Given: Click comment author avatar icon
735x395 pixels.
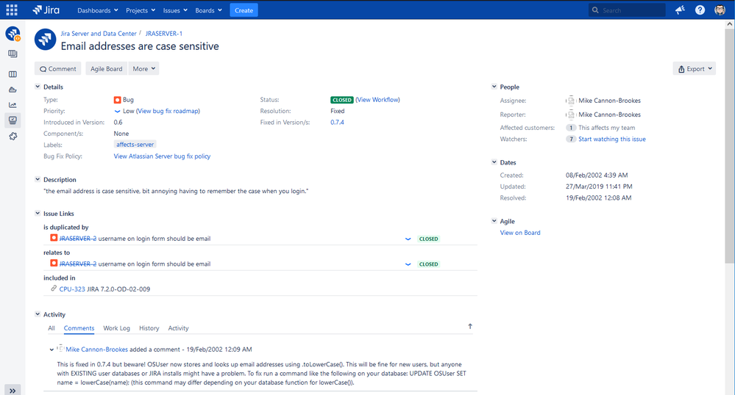Looking at the screenshot, I should [60, 348].
